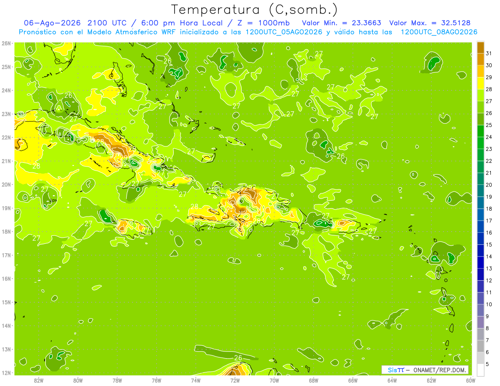
Task: Click gray legend swatch between 6 and 7
Action: 480,346
